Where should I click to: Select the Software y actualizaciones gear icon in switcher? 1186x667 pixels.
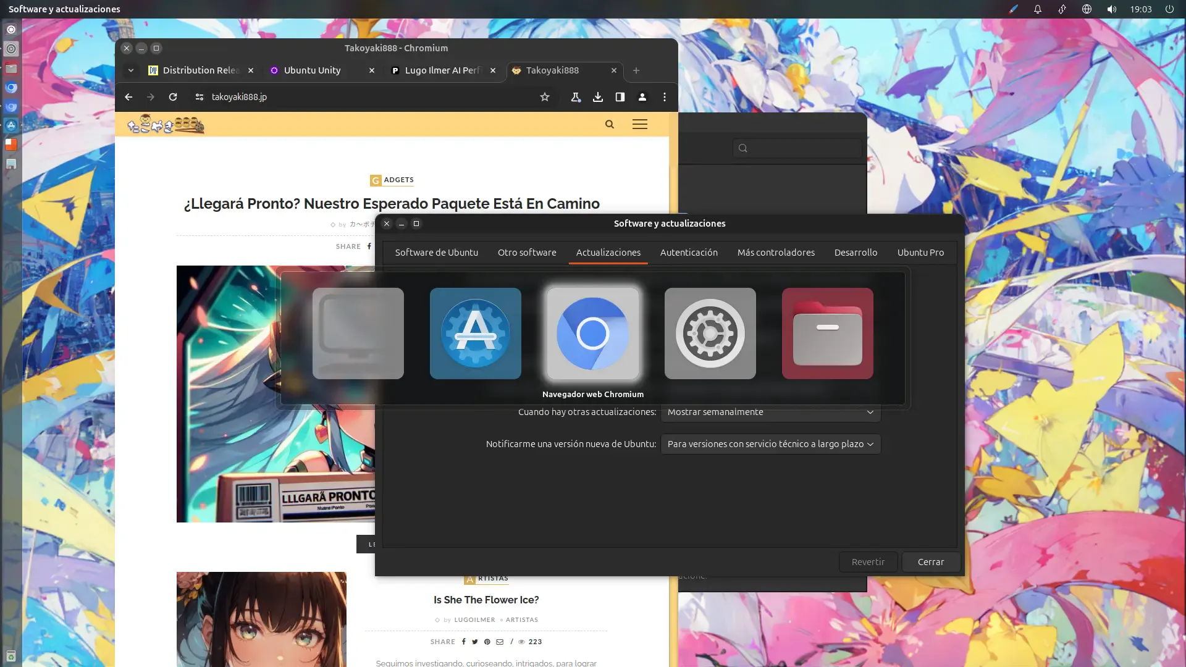pyautogui.click(x=710, y=334)
